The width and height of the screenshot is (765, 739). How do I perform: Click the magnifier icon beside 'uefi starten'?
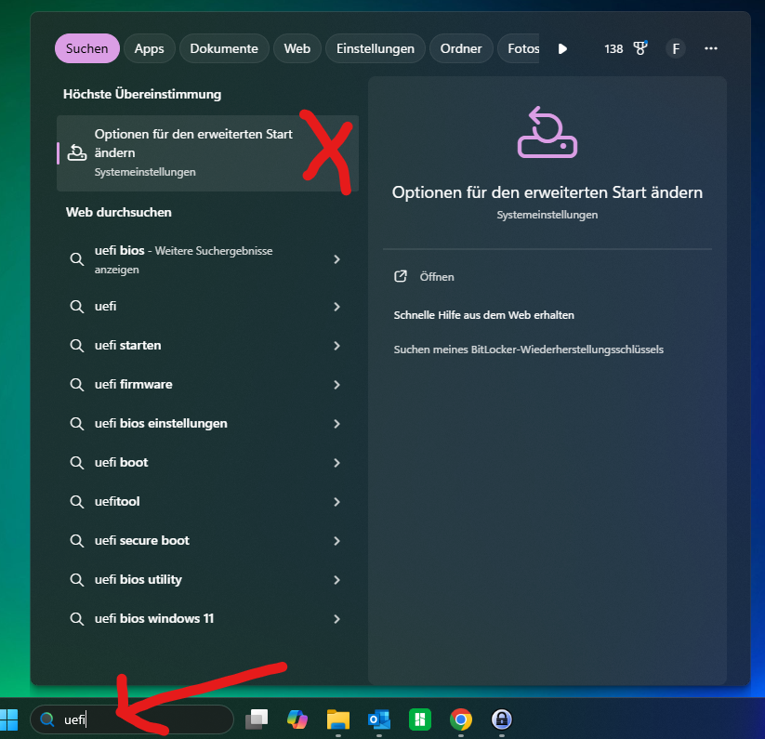[x=76, y=346]
